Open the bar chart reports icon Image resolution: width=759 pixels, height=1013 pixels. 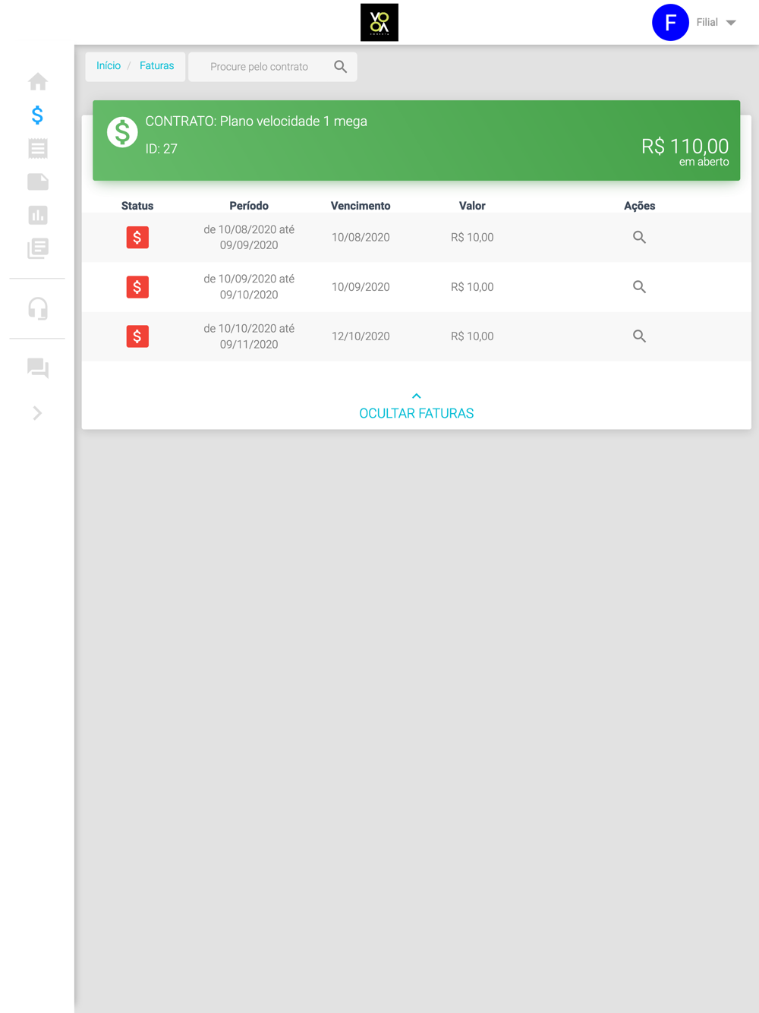tap(37, 215)
